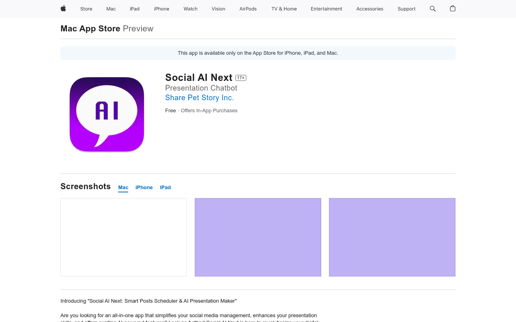Open TV & Home navigation item
The height and width of the screenshot is (322, 516).
(x=284, y=9)
